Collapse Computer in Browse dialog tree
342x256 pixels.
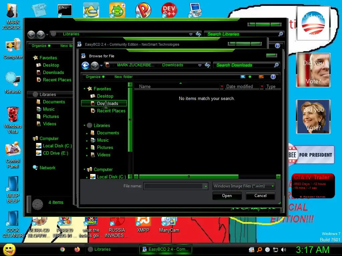pyautogui.click(x=84, y=169)
